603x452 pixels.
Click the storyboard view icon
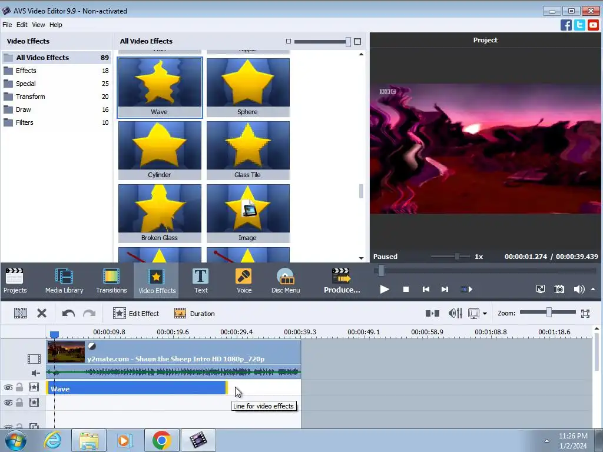pyautogui.click(x=433, y=313)
